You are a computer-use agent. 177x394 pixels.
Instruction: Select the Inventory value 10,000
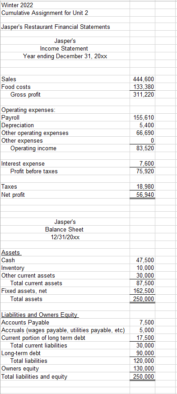coord(142,268)
